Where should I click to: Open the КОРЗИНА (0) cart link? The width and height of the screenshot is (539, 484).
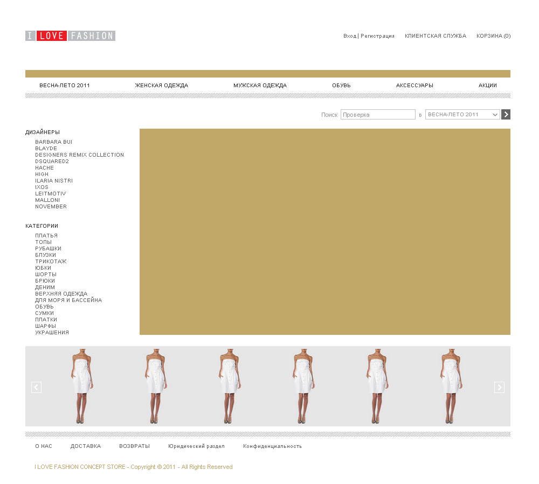point(493,36)
